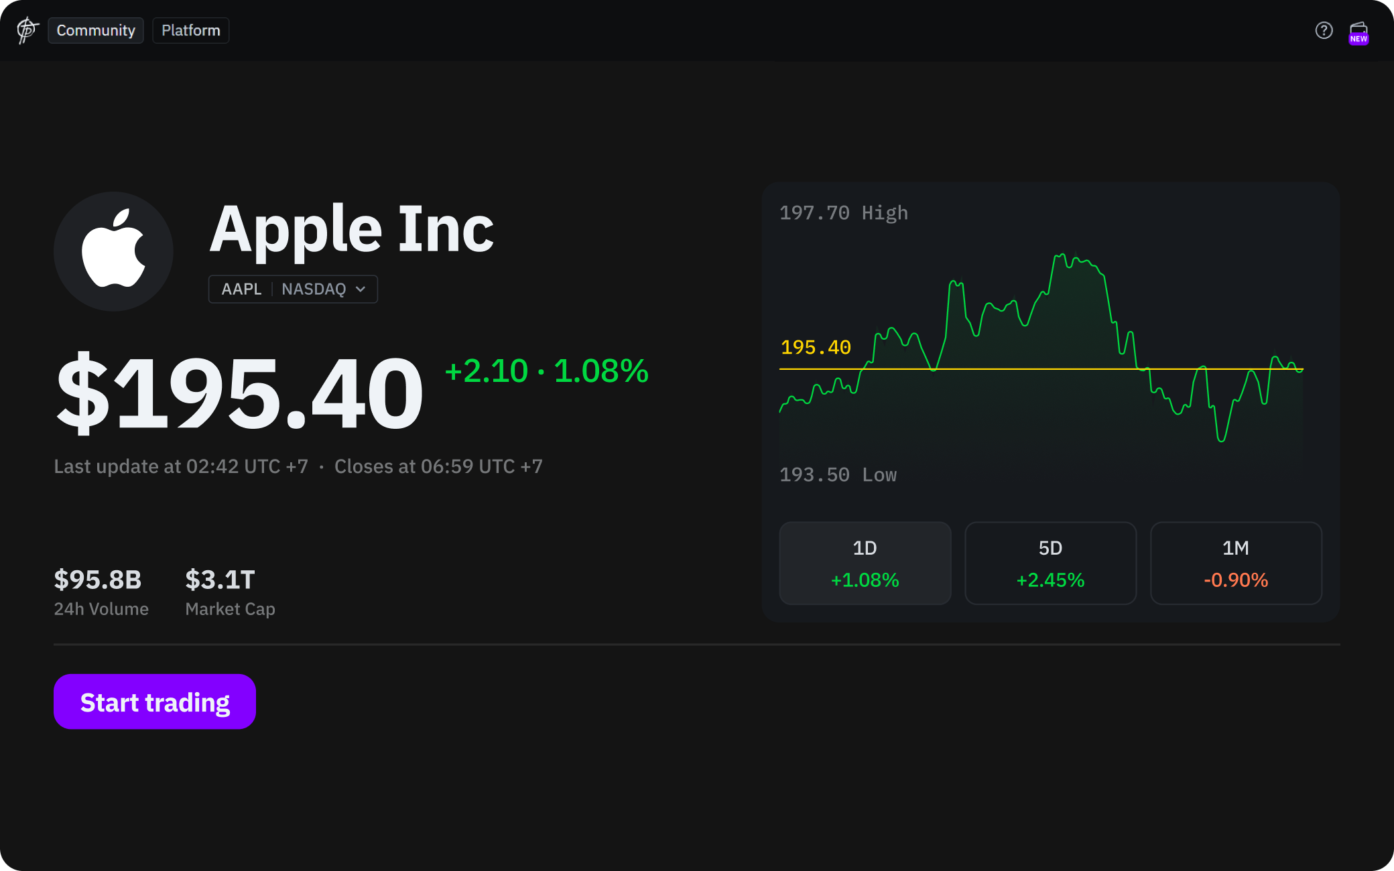Click the 197.70 High label on chart
Screen dimensions: 1394x871
point(843,213)
